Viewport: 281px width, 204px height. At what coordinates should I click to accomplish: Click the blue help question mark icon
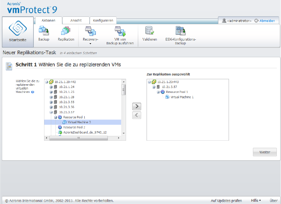click(x=33, y=92)
